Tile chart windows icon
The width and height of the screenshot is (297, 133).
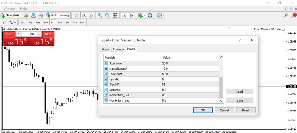pyautogui.click(x=115, y=15)
